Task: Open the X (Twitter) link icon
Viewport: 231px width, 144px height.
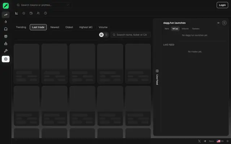Action: point(199,141)
